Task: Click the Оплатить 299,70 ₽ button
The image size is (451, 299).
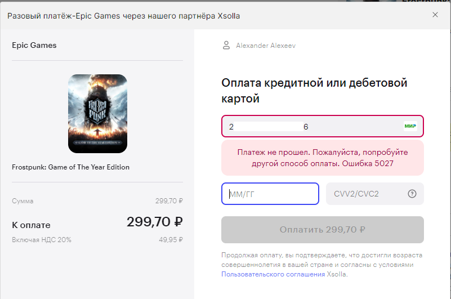Action: tap(323, 230)
